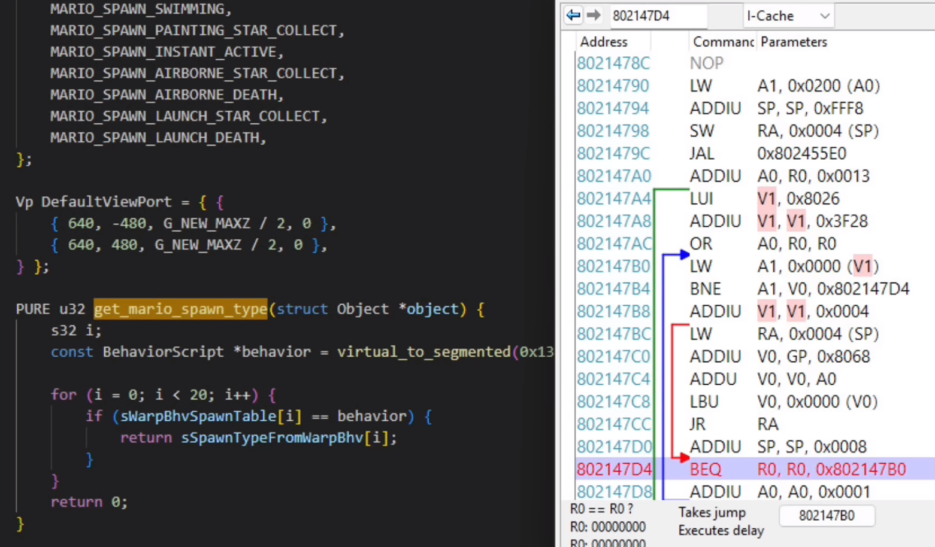Image resolution: width=935 pixels, height=547 pixels.
Task: Click the Parameters column header
Action: click(794, 42)
